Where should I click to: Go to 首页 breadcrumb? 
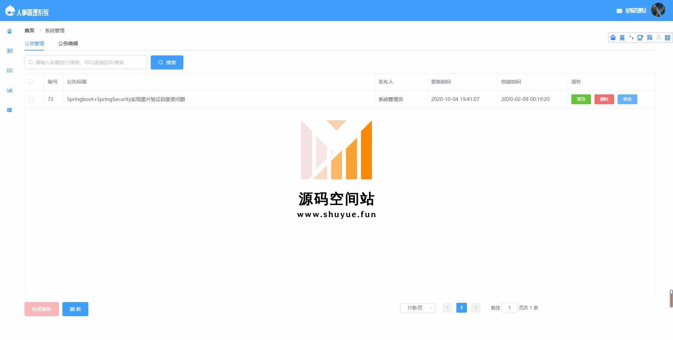(x=29, y=31)
